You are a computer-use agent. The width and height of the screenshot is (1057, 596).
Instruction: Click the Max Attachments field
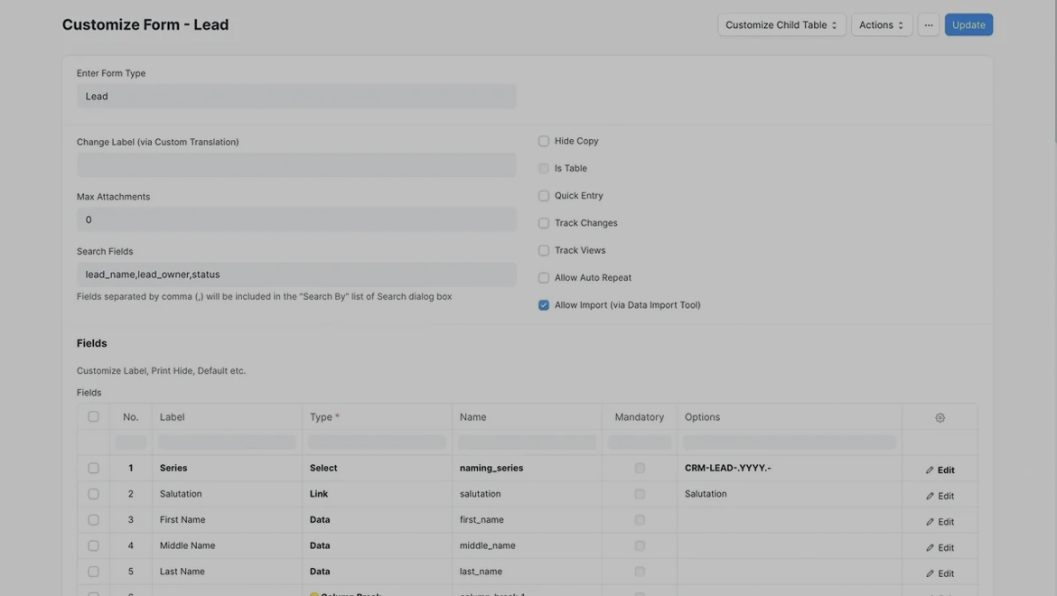point(296,219)
